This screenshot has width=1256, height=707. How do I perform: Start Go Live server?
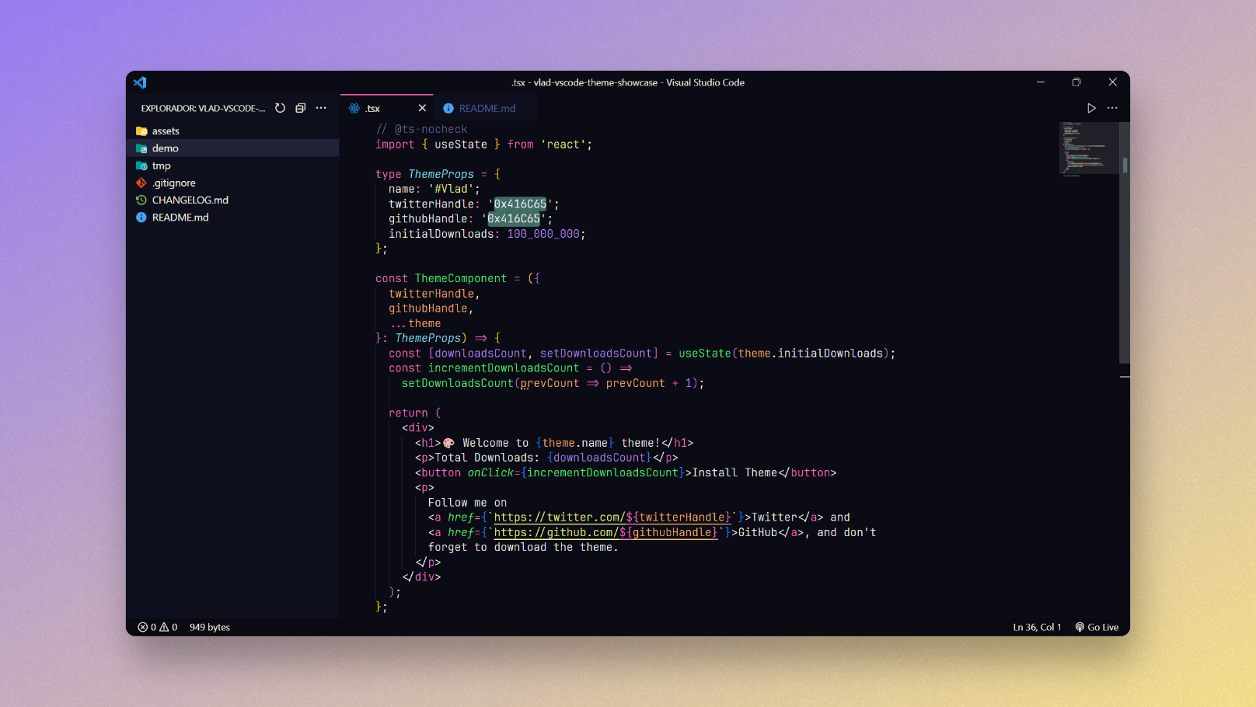pyautogui.click(x=1097, y=627)
